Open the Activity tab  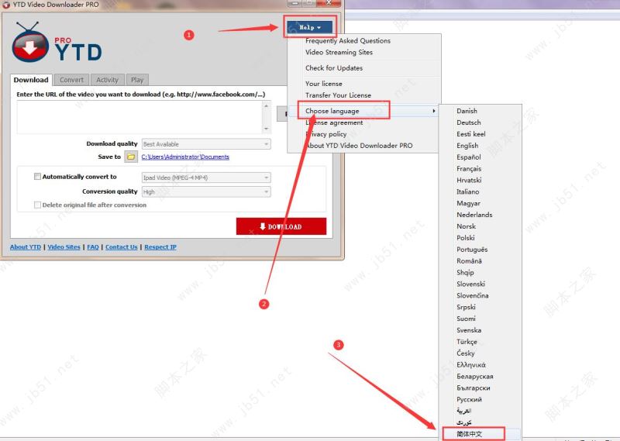107,80
